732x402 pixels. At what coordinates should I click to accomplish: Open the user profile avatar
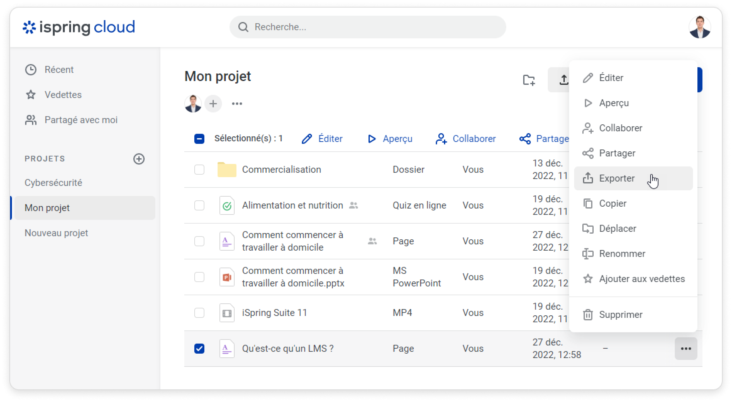(700, 27)
